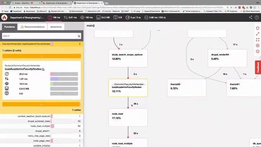Select the HTTP requests 0 µs metric

click(x=133, y=18)
